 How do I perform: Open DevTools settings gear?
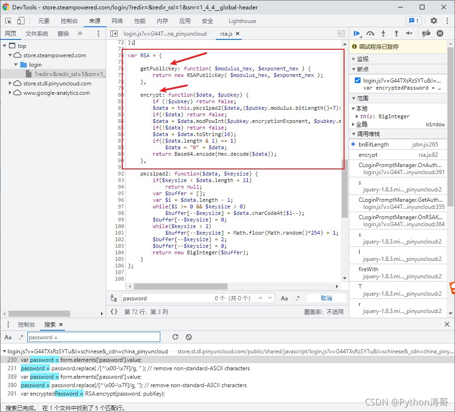pyautogui.click(x=433, y=21)
